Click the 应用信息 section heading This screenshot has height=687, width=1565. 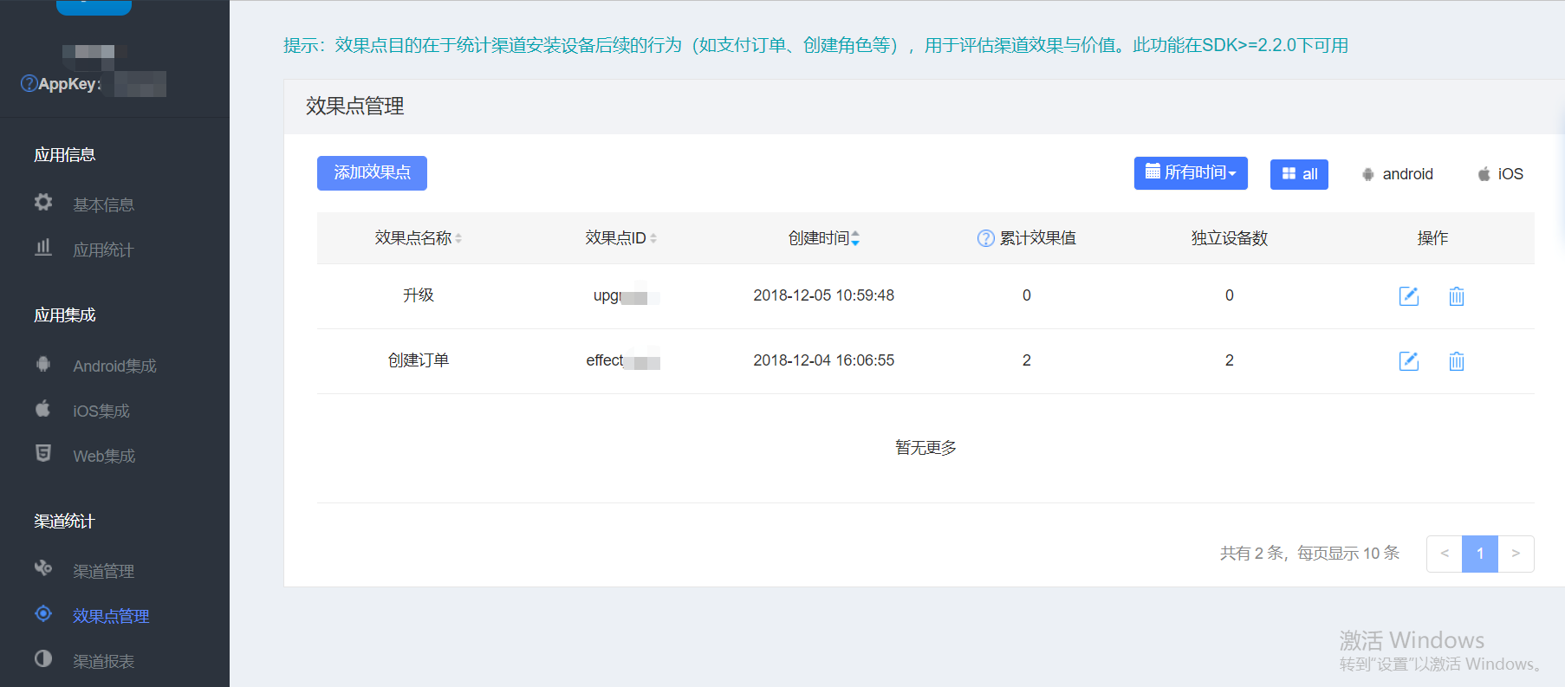(65, 155)
